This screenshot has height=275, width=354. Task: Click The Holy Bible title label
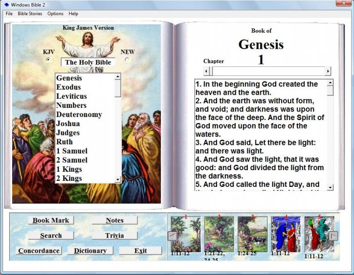[x=88, y=62]
